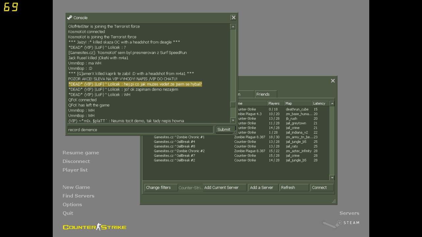This screenshot has width=422, height=237.
Task: Click the server browser resize grip
Action: 334,201
